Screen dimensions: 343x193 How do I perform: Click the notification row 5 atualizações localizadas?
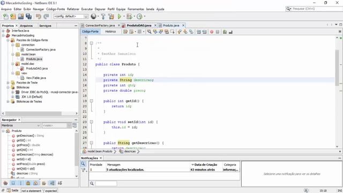point(165,169)
